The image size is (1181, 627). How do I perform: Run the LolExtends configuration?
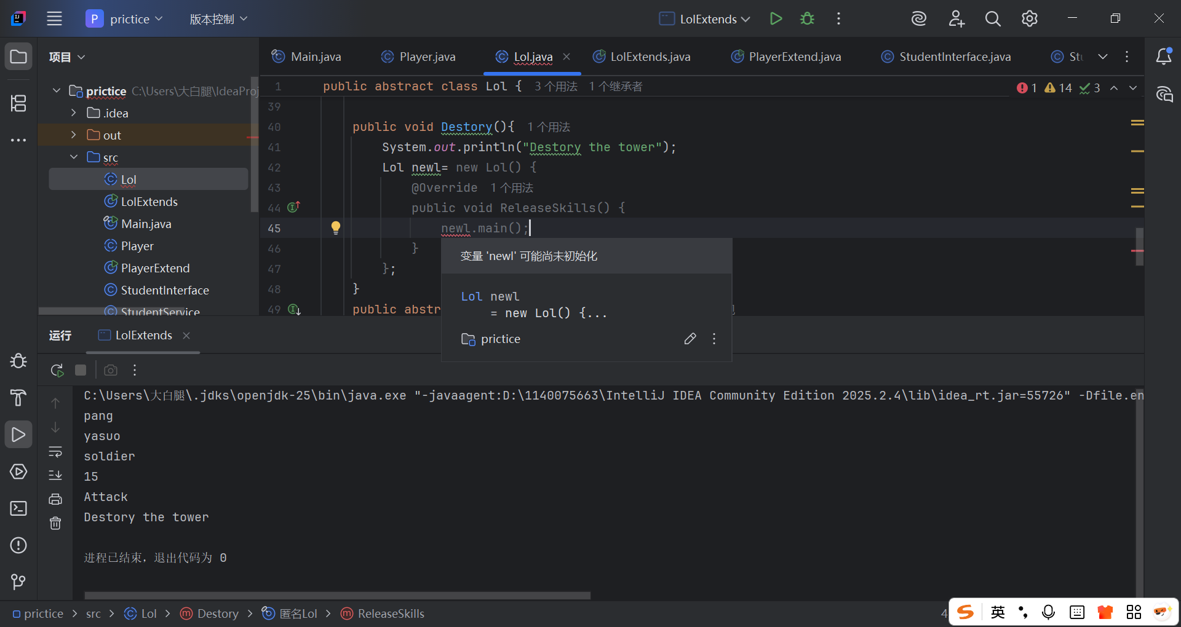776,18
